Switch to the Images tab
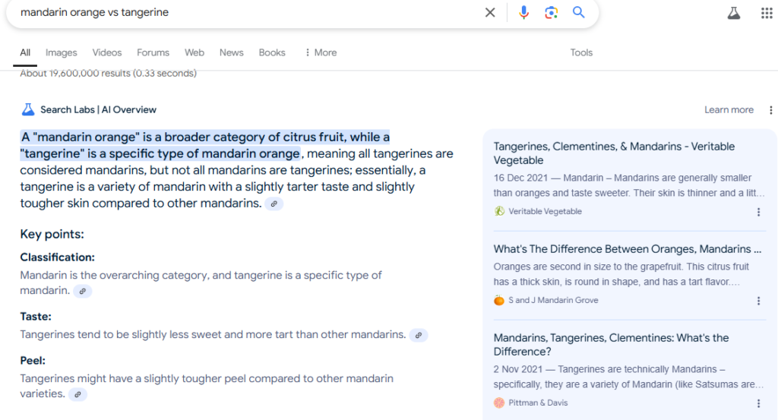This screenshot has height=420, width=778. click(62, 52)
